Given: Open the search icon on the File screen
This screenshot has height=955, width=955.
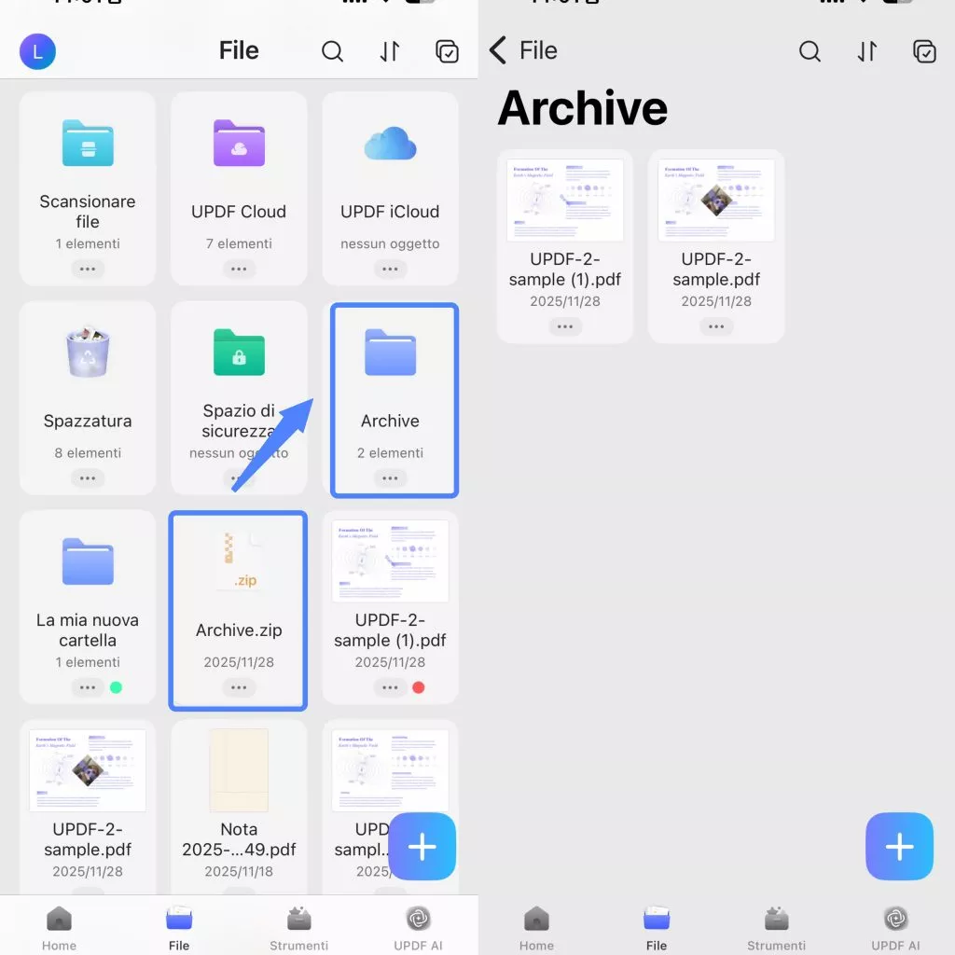Looking at the screenshot, I should click(333, 51).
